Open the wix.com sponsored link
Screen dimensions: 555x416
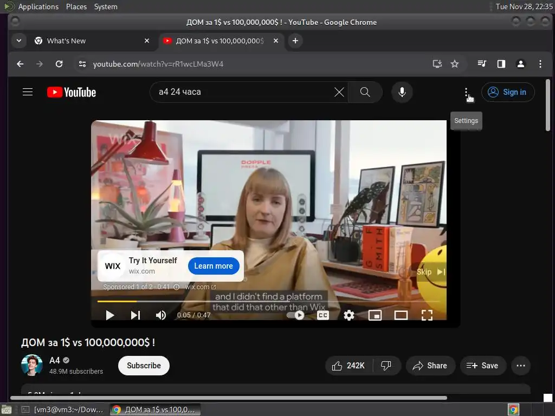click(x=201, y=287)
